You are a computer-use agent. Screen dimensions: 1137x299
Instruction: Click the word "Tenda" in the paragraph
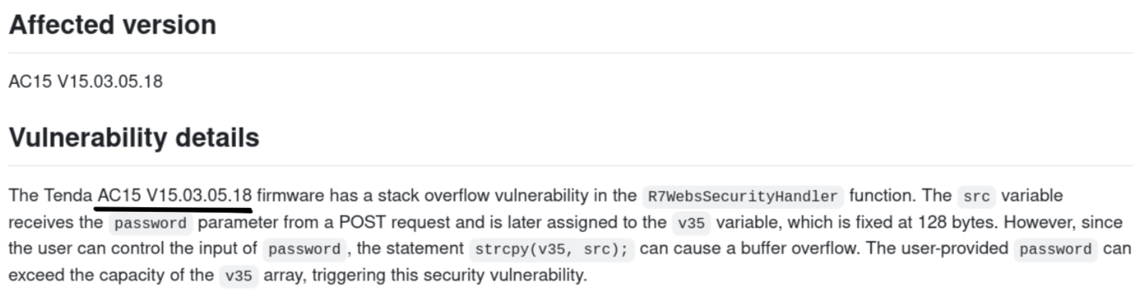(68, 195)
